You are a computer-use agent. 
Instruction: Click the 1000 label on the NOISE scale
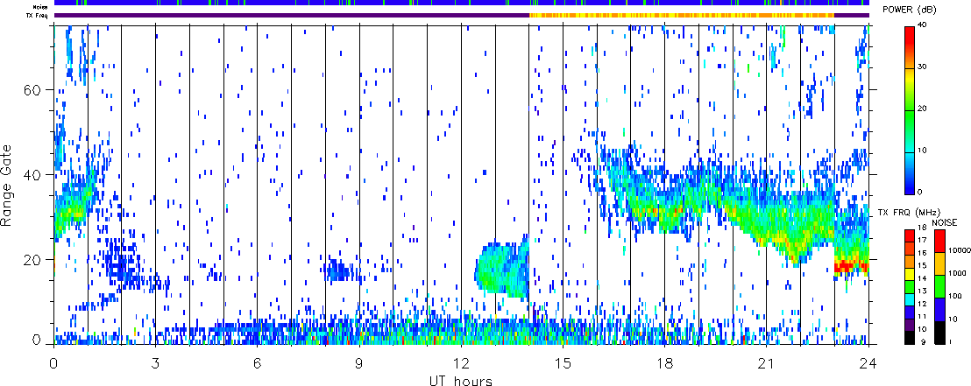click(957, 273)
